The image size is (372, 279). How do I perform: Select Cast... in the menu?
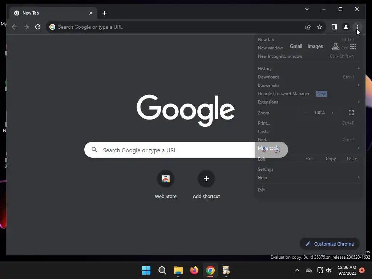click(308, 132)
